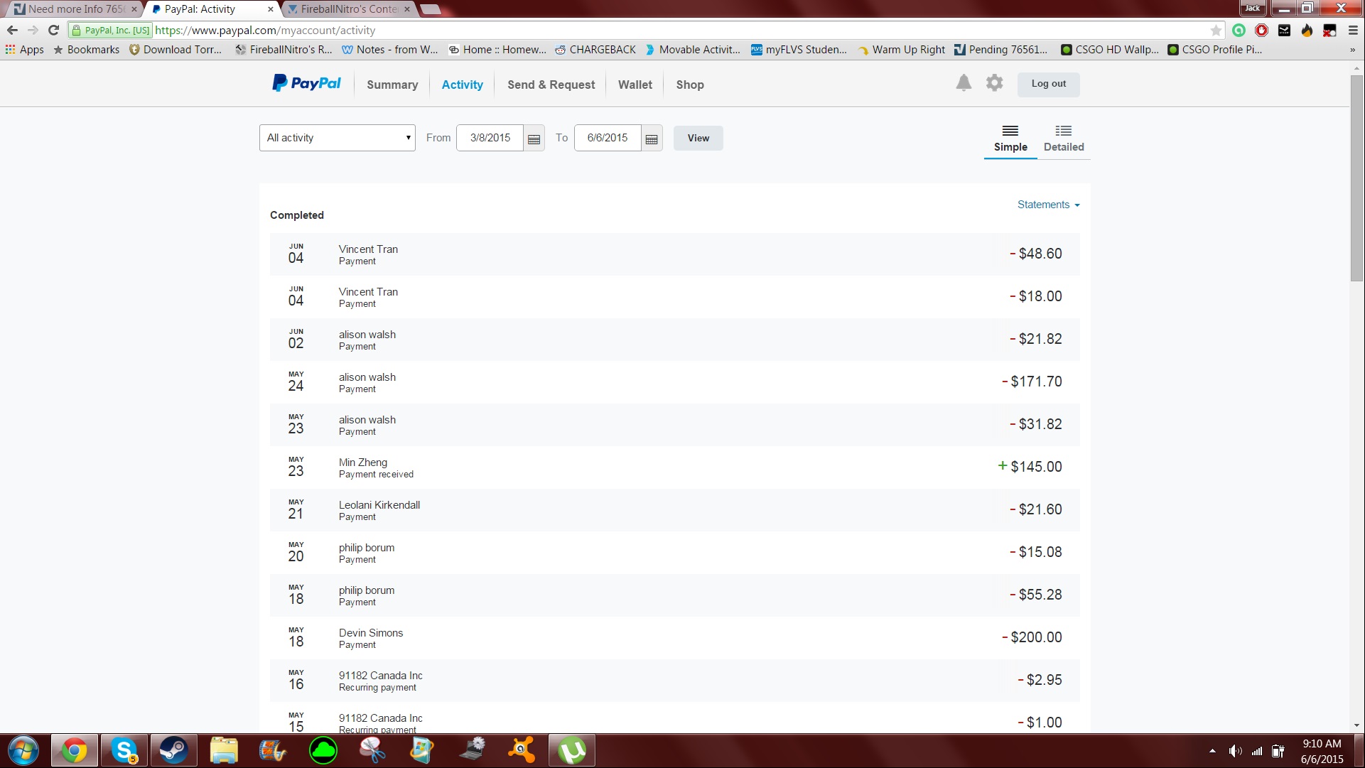Click the page vertical scrollbar
Viewport: 1365px width, 768px height.
(1356, 178)
